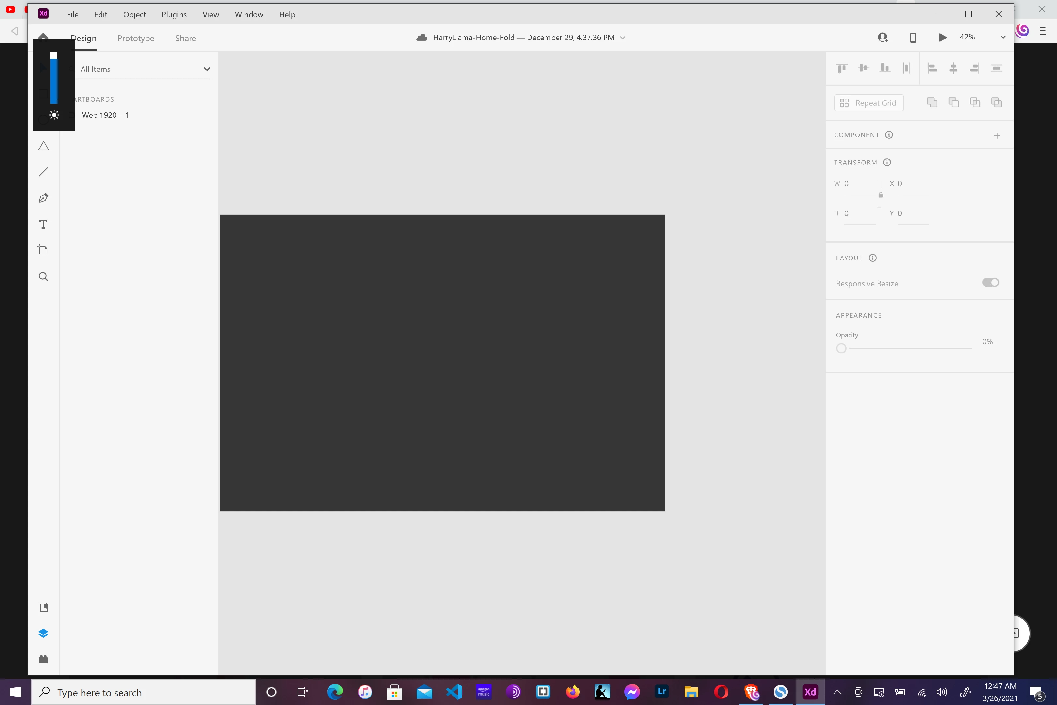Expand the document title dropdown arrow
The height and width of the screenshot is (705, 1057).
point(622,38)
